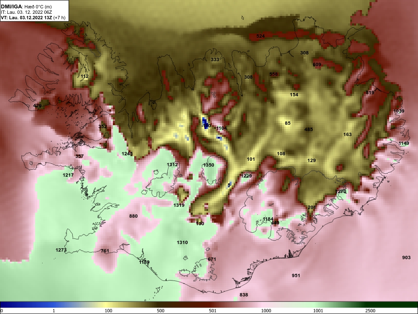Pick the 1229 height value
This screenshot has width=418, height=314.
(x=246, y=176)
